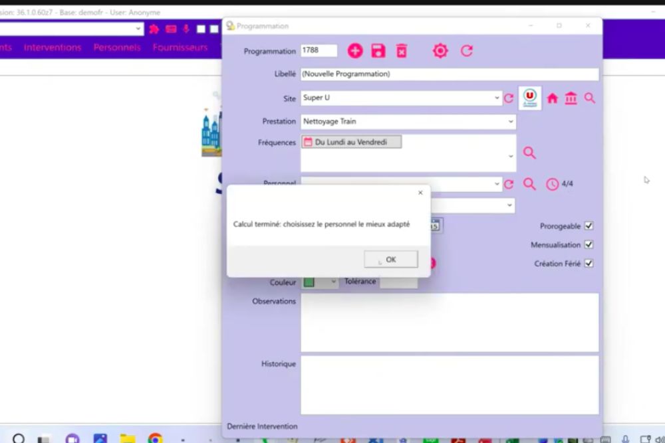Toggle the Mensualisation checkbox
The image size is (665, 443).
(x=589, y=244)
